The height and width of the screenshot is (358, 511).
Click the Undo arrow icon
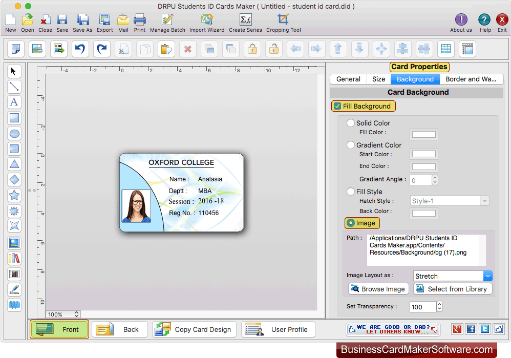pos(80,49)
